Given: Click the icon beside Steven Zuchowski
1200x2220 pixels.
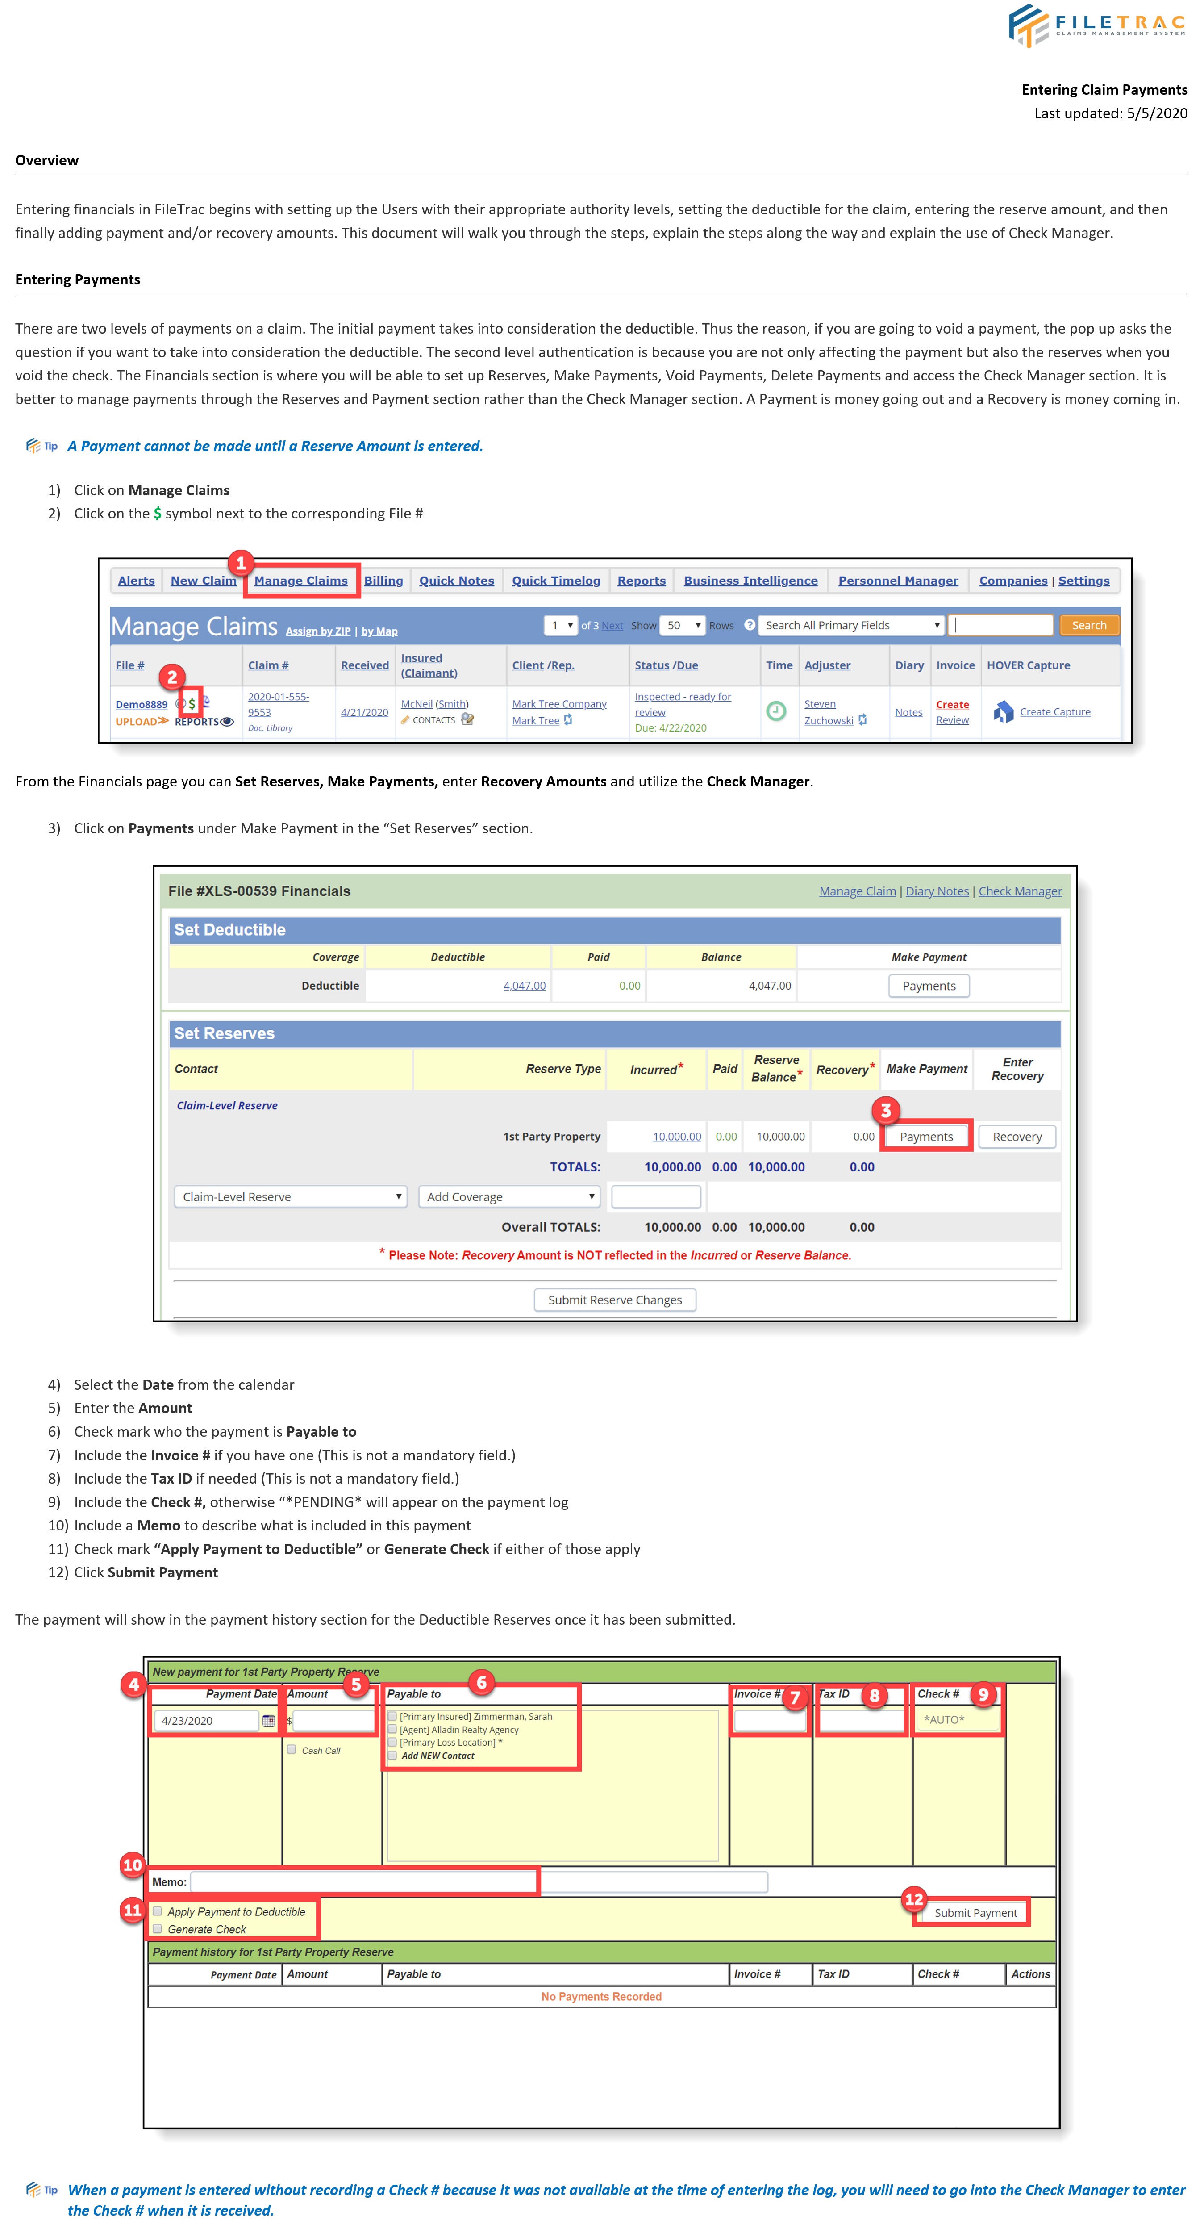Looking at the screenshot, I should [862, 720].
